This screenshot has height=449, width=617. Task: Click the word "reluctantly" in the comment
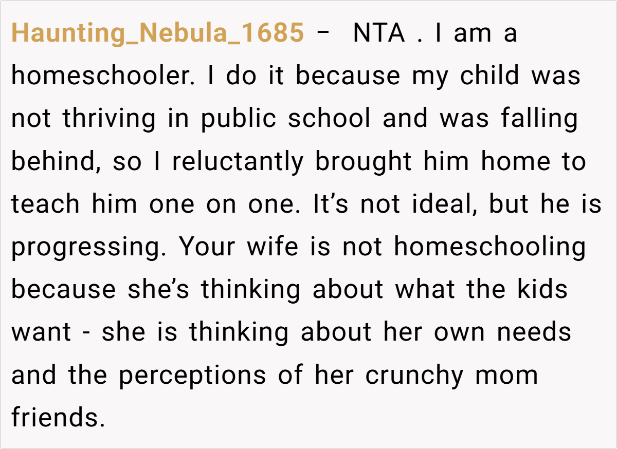(x=238, y=161)
